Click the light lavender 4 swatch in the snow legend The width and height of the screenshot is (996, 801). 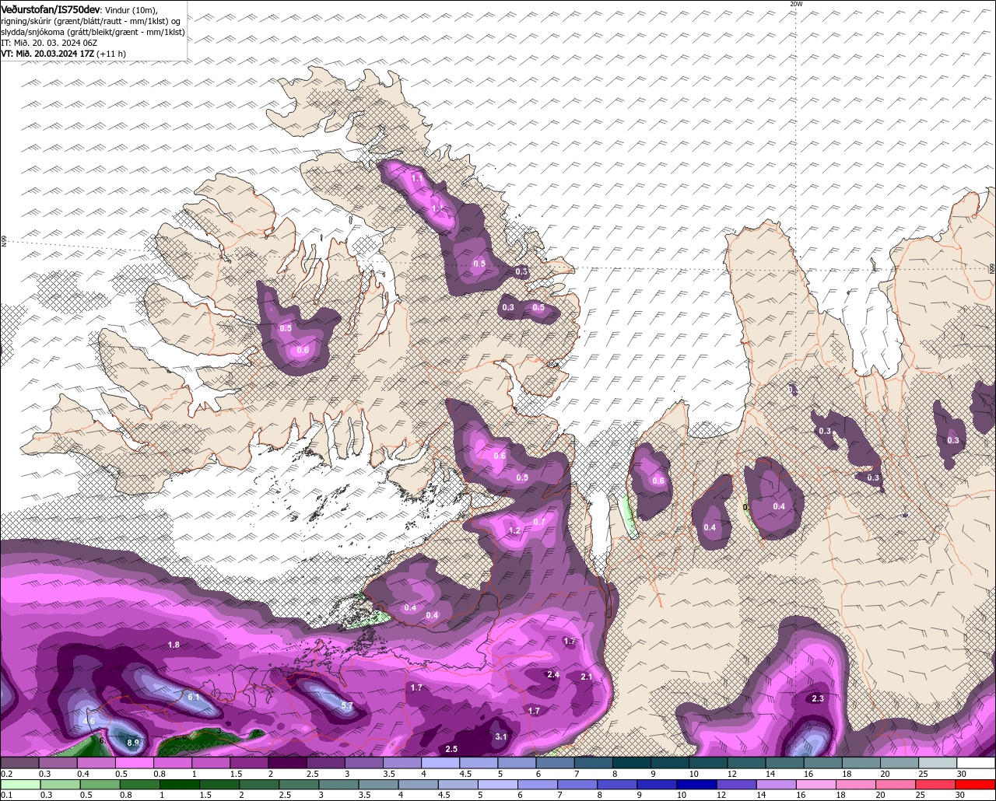coord(440,763)
